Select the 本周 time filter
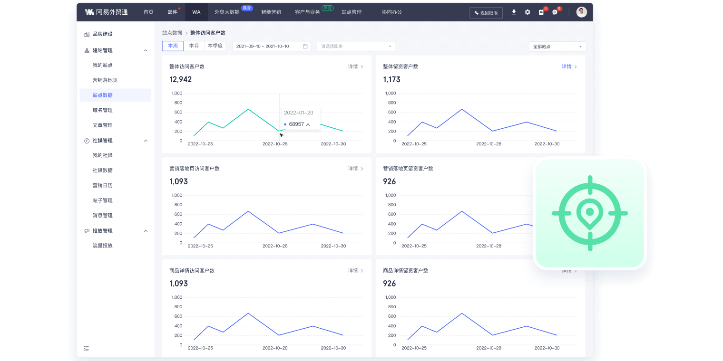Screen dimensions: 723x361 [x=173, y=46]
